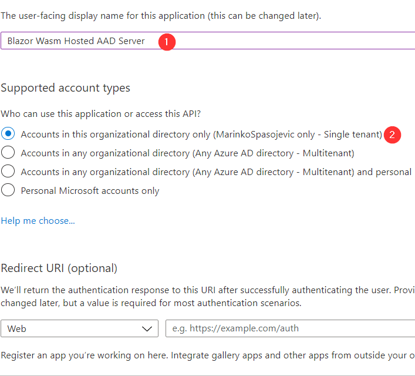This screenshot has height=376, width=415.
Task: Select Multitenant and personal accounts radio option
Action: click(x=8, y=172)
